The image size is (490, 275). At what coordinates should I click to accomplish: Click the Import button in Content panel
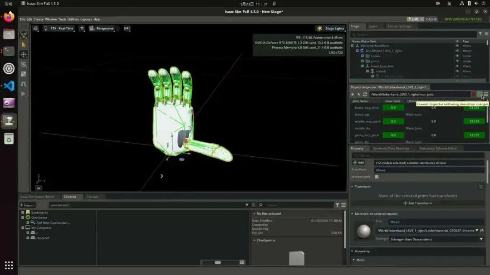pos(27,205)
